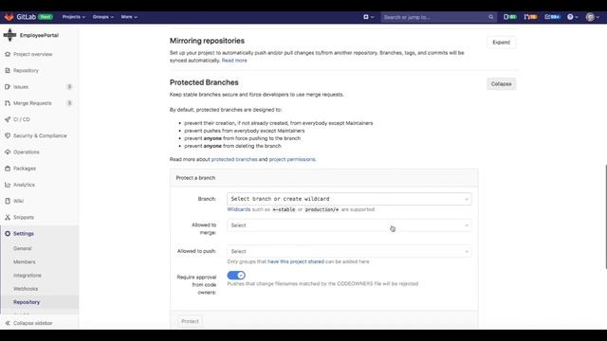The width and height of the screenshot is (607, 341).
Task: Toggle Require approval from code owners
Action: click(x=236, y=276)
